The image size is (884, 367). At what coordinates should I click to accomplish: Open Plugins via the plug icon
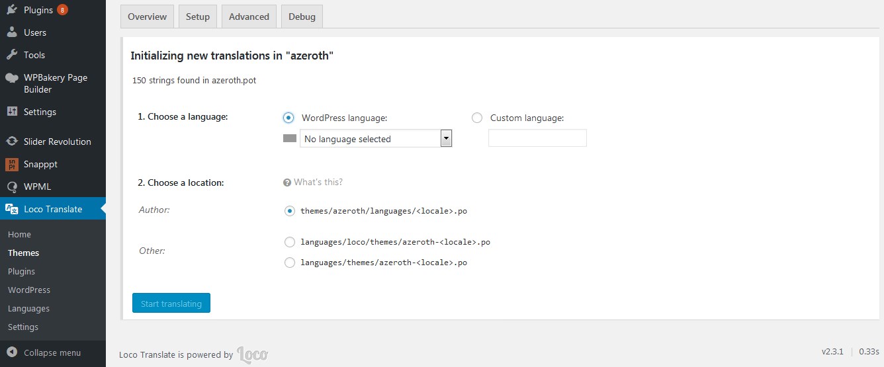(x=12, y=10)
